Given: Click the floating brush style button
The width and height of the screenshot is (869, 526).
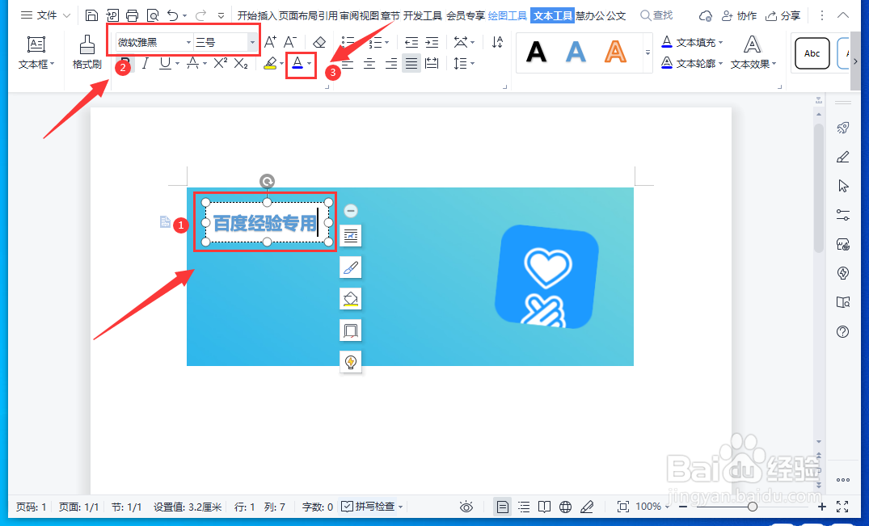Looking at the screenshot, I should coord(350,267).
